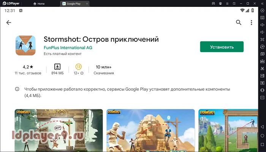Image resolution: width=266 pixels, height=152 pixels.
Task: Click the 12:31 clock in status bar
Action: [x=9, y=11]
